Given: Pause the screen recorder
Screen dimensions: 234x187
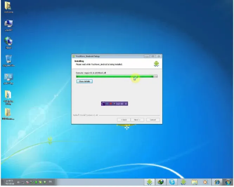Looking at the screenshot, I should (x=107, y=104).
